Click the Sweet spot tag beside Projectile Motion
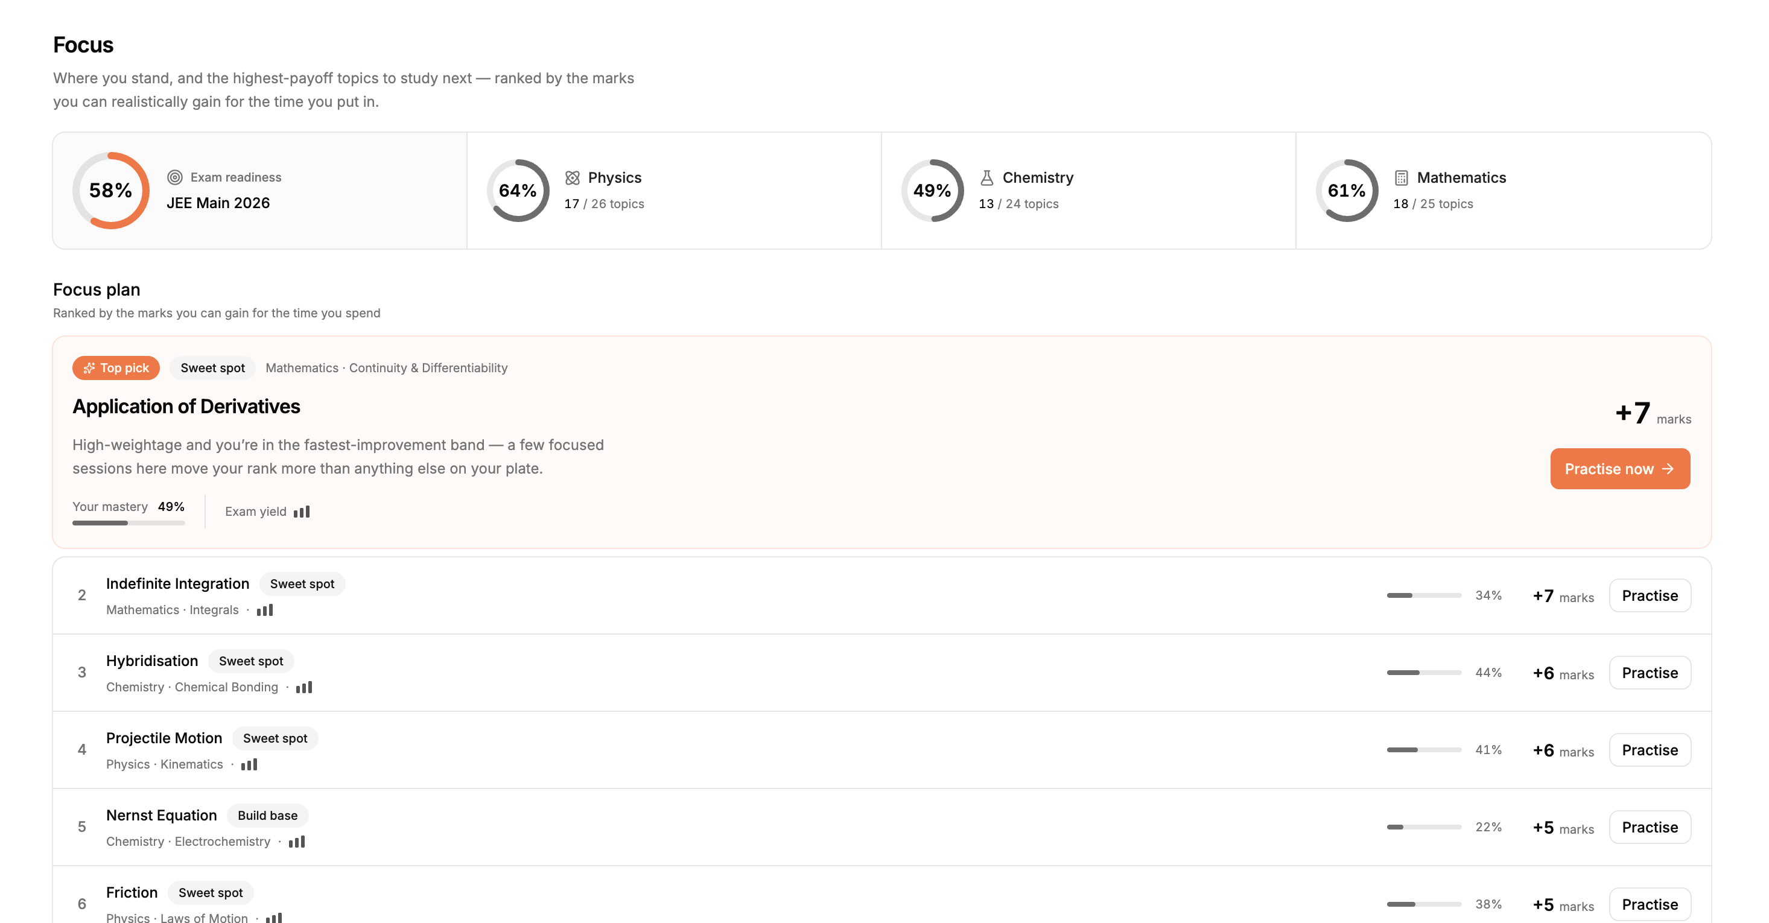 (275, 738)
